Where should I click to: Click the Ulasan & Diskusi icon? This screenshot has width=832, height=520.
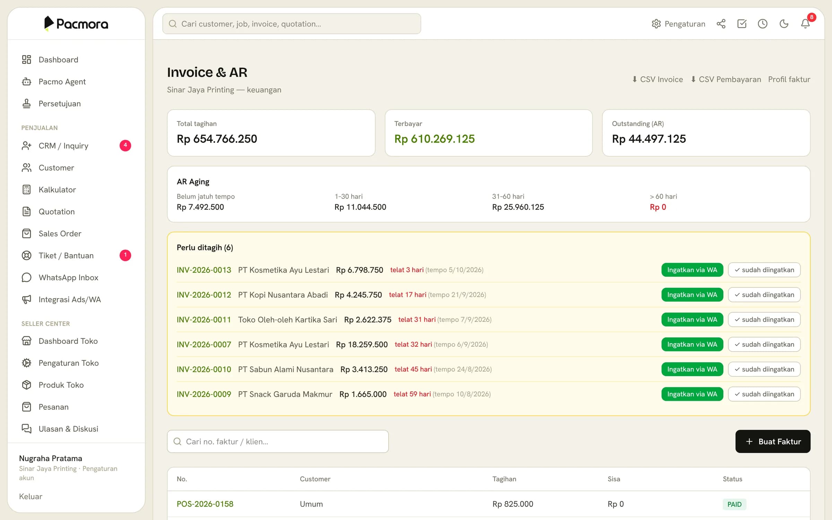tap(27, 429)
